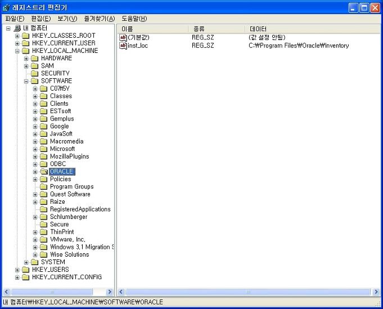Click the Microsoft key folder icon
The height and width of the screenshot is (309, 383).
[x=44, y=149]
